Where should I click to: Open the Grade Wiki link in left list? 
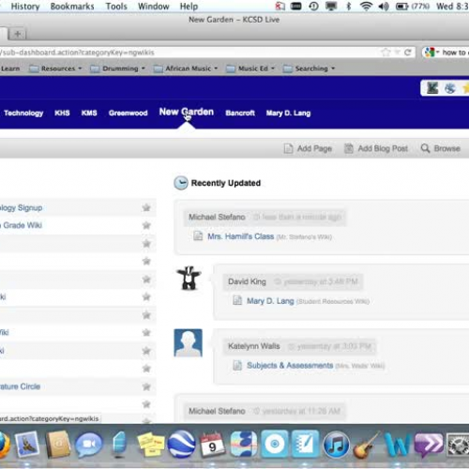[22, 225]
